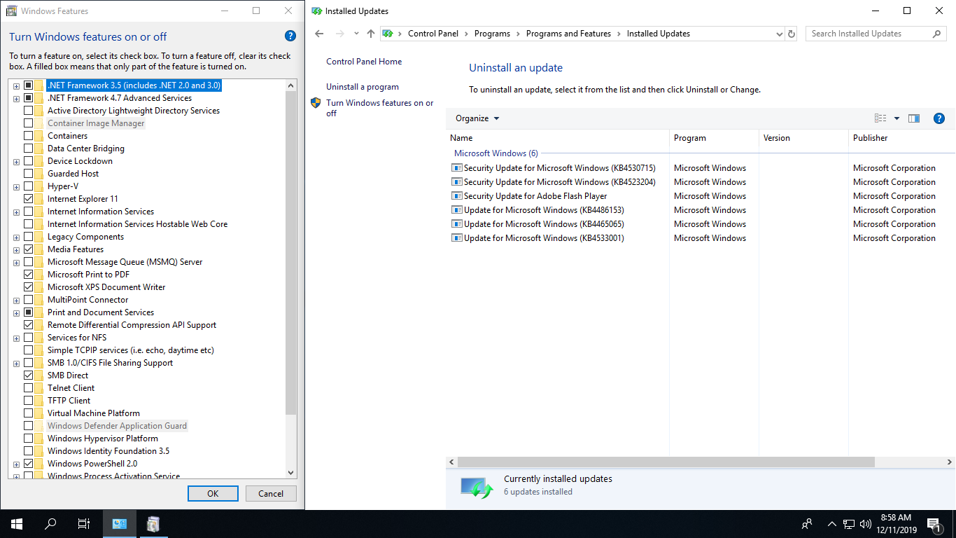Uncheck Internet Explorer 11
Image resolution: width=956 pixels, height=538 pixels.
(29, 199)
